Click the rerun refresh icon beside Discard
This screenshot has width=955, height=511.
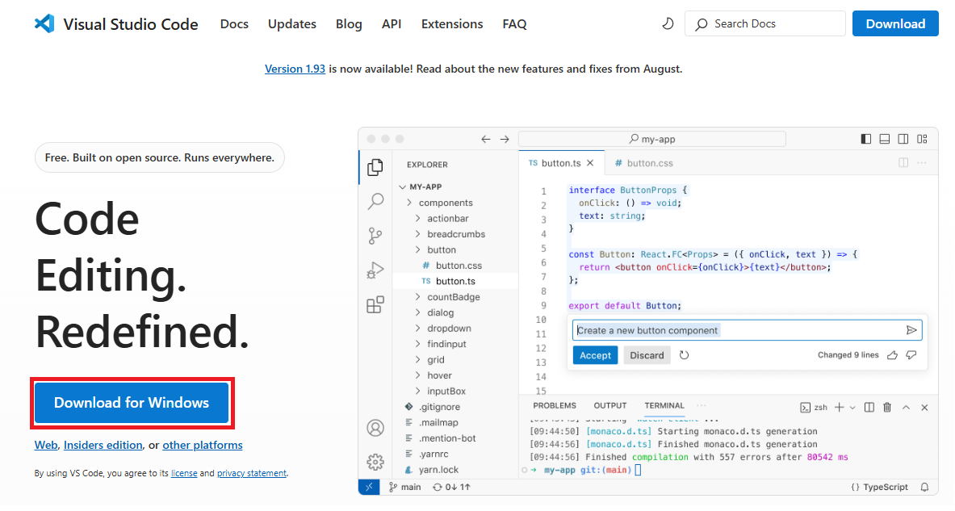click(684, 355)
